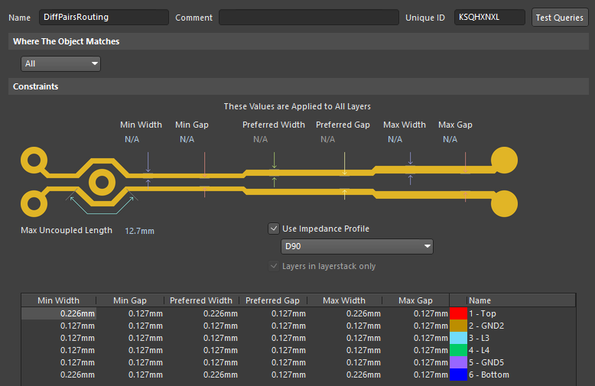This screenshot has height=386, width=595.
Task: Select the 1 - Top layer name
Action: coord(483,313)
